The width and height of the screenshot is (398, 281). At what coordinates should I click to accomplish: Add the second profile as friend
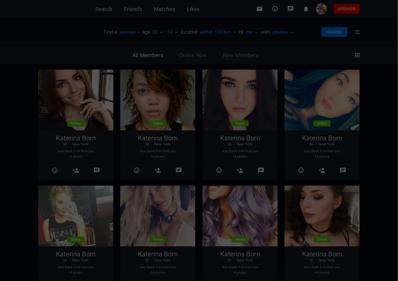[x=158, y=170]
